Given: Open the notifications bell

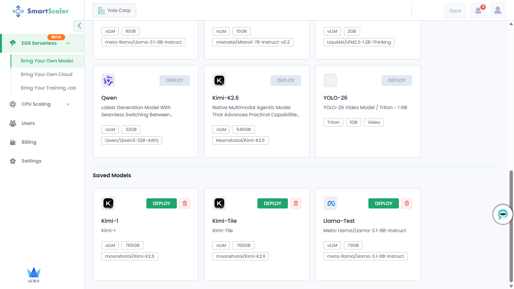Looking at the screenshot, I should (478, 11).
